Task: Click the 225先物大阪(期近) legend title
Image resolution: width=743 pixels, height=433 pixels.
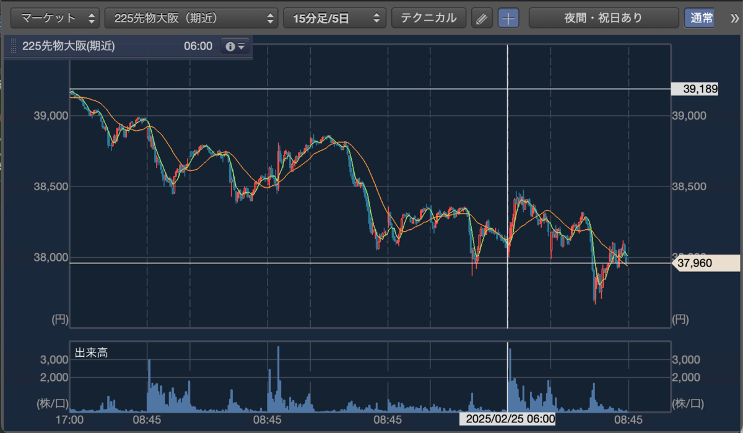Action: coord(68,46)
